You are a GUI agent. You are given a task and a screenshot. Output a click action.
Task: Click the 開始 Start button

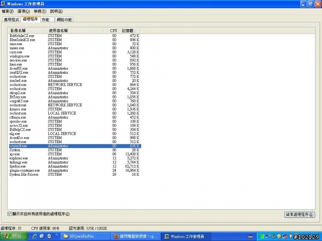pyautogui.click(x=14, y=236)
